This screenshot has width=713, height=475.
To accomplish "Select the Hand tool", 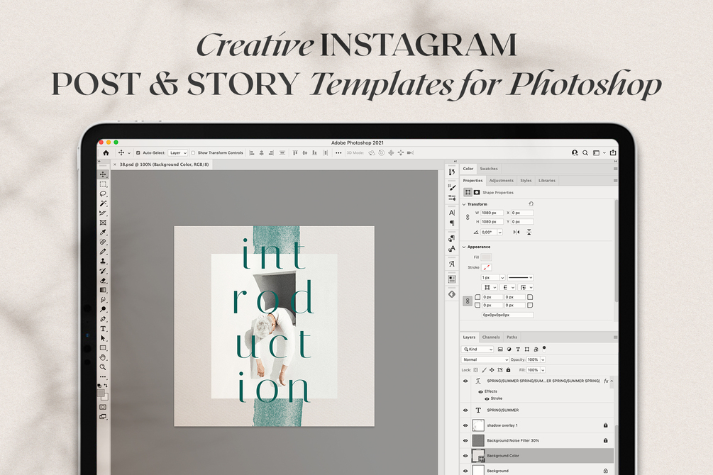I will [x=103, y=357].
